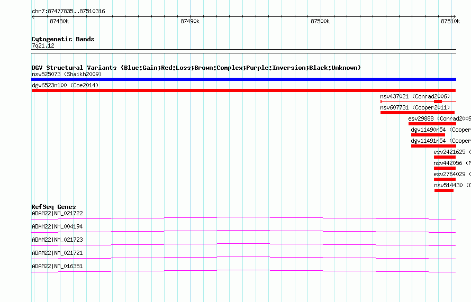This screenshot has width=471, height=302.
Task: Click the red bar under nsv442056
Action: pos(445,168)
